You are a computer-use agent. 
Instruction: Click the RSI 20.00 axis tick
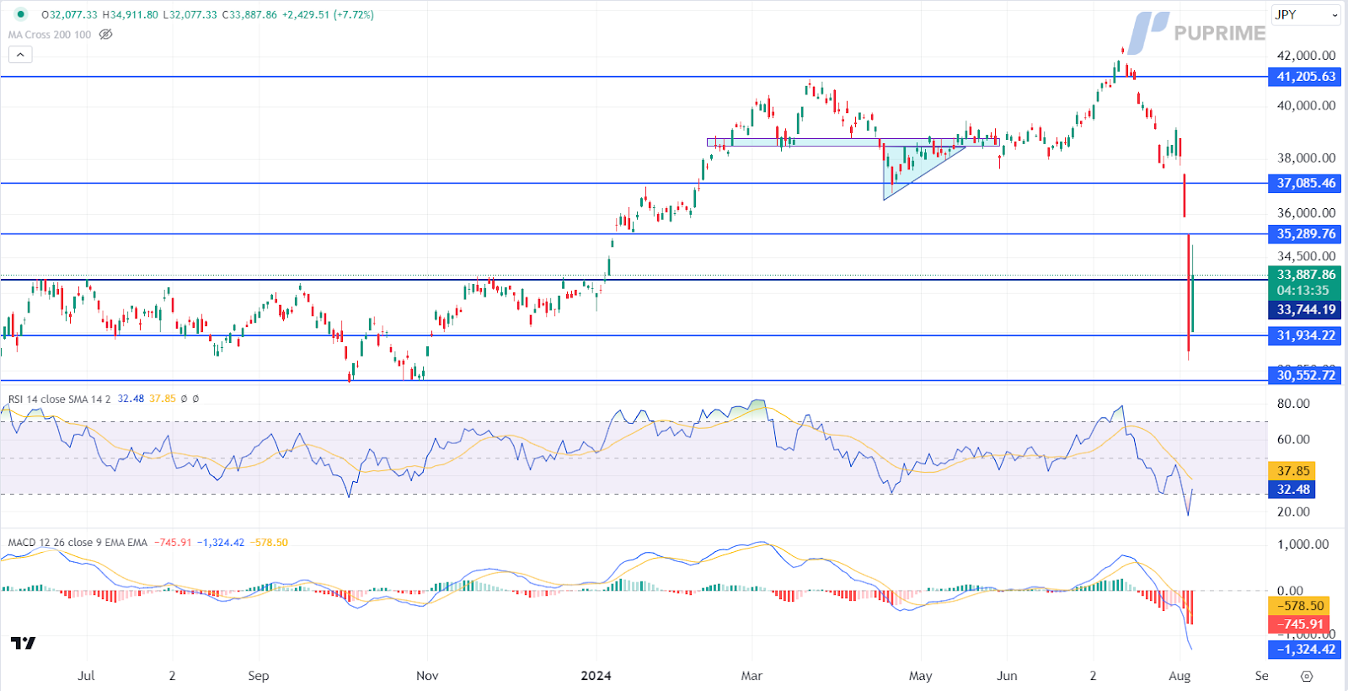pos(1293,512)
